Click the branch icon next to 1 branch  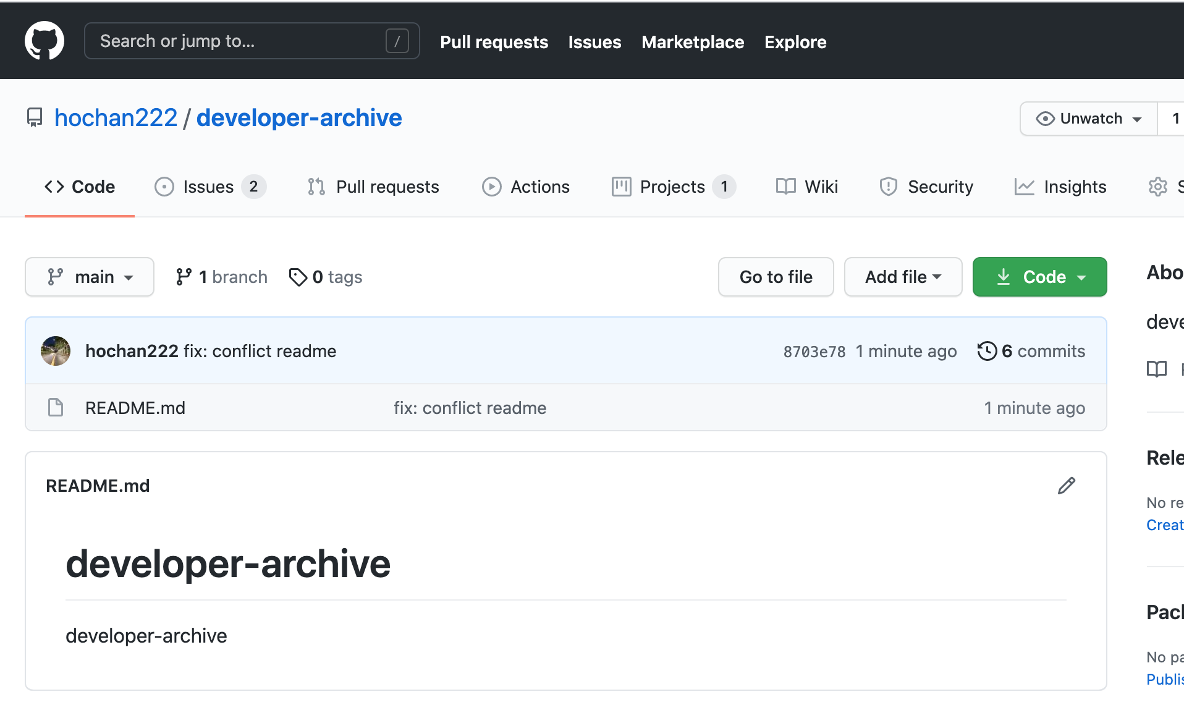184,277
